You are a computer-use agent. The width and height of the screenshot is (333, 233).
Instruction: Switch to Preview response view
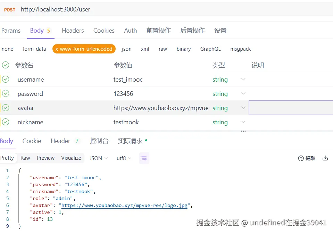[45, 158]
